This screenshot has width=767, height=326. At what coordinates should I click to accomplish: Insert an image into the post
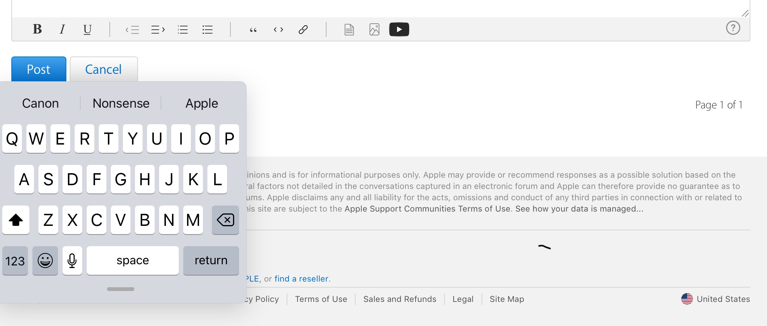click(x=374, y=29)
